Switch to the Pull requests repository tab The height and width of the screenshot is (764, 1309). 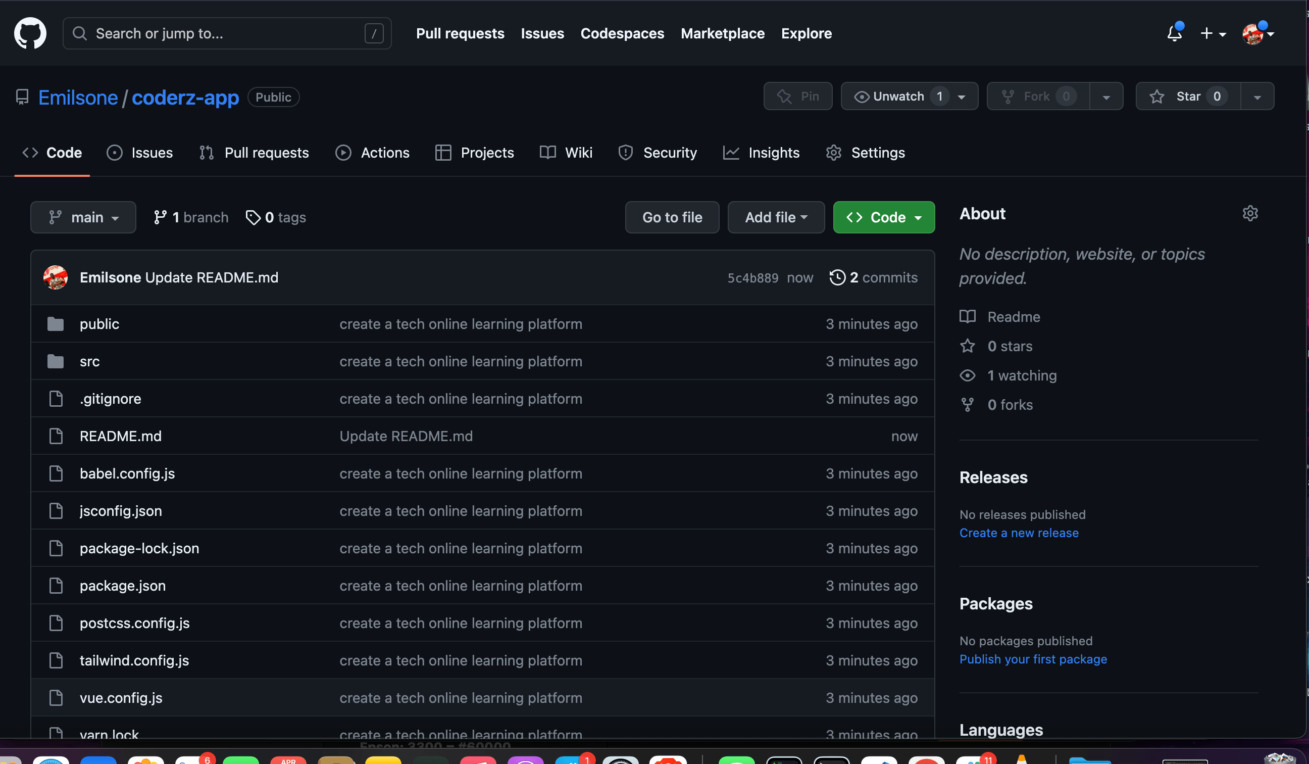point(254,153)
